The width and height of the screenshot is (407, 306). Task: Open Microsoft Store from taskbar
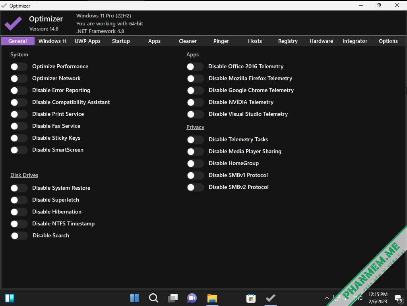251,298
